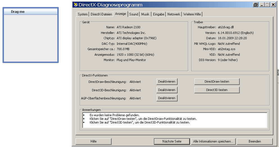
Task: Click the DirectX icon in the title bar
Action: coord(75,5)
